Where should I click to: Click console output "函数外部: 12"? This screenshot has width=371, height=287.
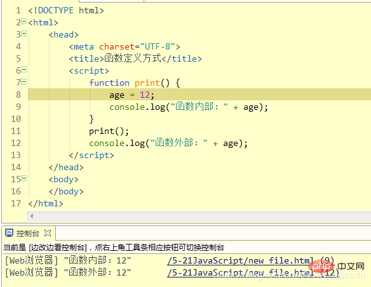[x=97, y=272]
